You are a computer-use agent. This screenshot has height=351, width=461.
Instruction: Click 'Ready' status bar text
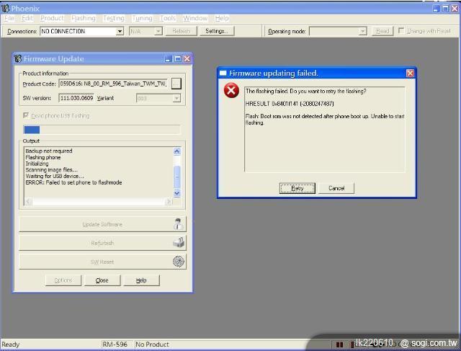click(11, 345)
